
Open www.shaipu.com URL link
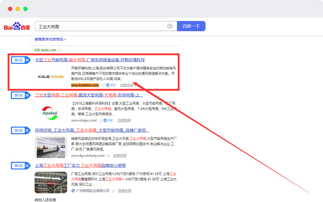84,120
